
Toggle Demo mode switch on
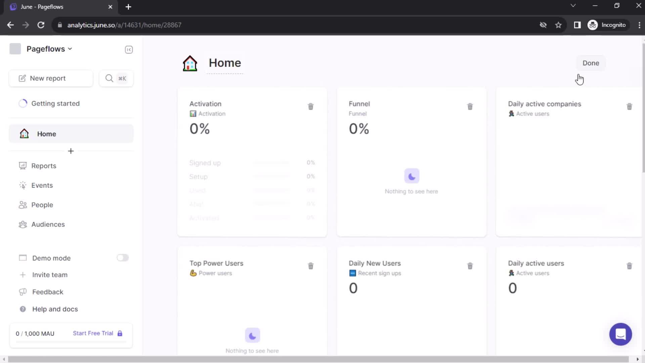point(123,258)
